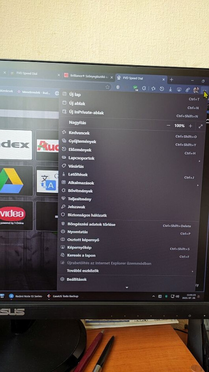This screenshot has height=372, width=209.
Task: Open the profile avatar icon in toolbar
Action: pyautogui.click(x=196, y=90)
